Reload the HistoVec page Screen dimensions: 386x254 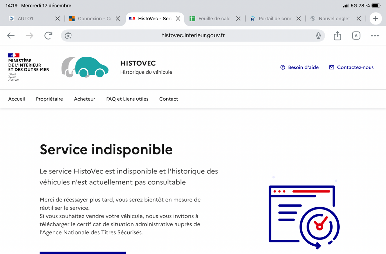pos(48,35)
